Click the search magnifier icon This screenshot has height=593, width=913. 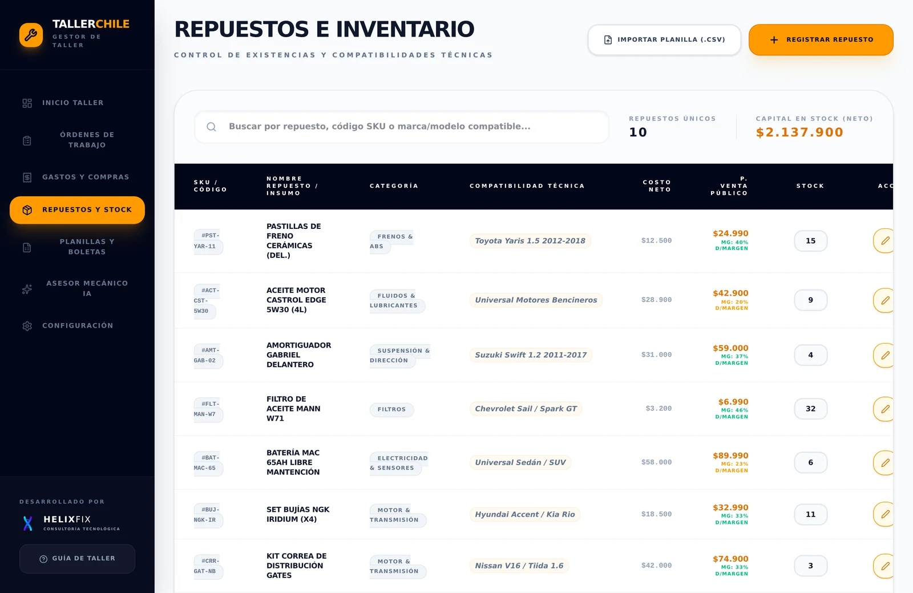211,127
